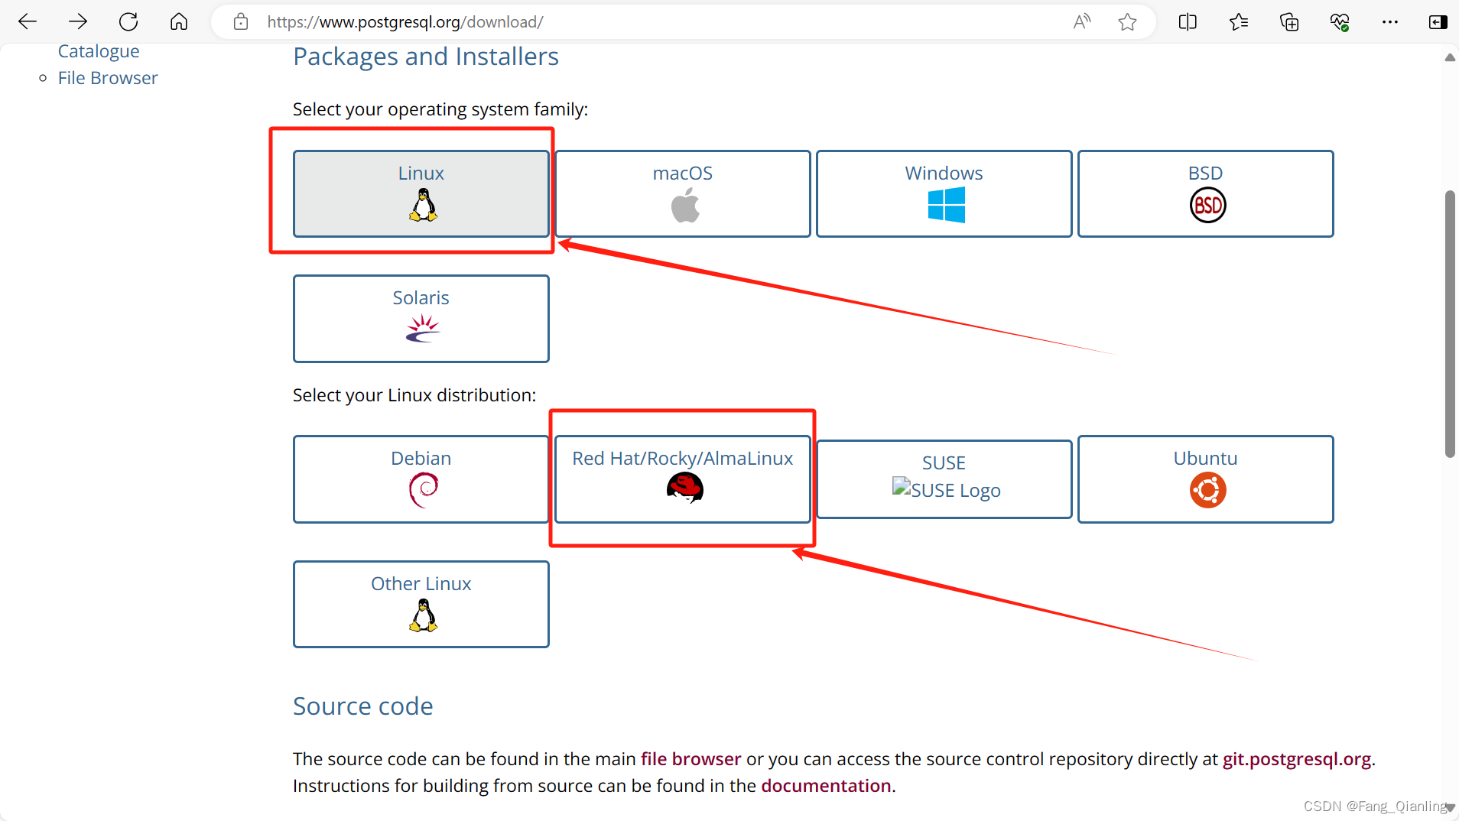Select the Solaris operating system button

pyautogui.click(x=421, y=319)
